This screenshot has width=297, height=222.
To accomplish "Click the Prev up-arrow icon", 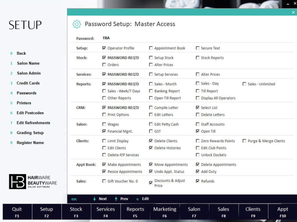I will click(116, 199).
